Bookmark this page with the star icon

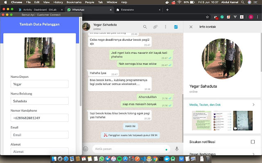[x=207, y=17]
